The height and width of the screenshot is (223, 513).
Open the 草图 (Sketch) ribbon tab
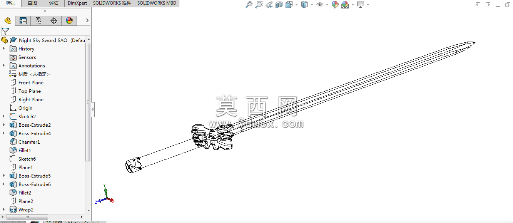click(32, 3)
